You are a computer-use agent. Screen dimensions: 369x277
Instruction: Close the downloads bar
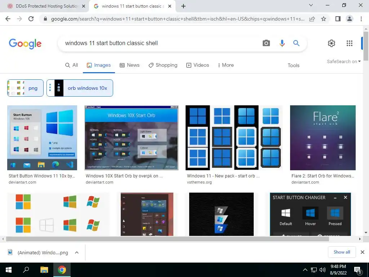[x=363, y=252]
